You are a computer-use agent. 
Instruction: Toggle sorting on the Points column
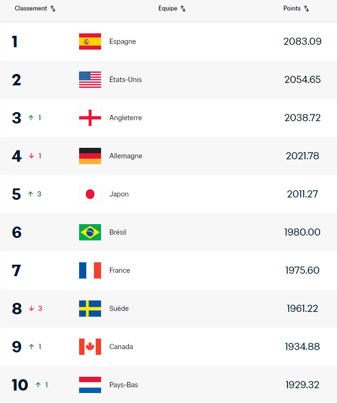click(306, 8)
